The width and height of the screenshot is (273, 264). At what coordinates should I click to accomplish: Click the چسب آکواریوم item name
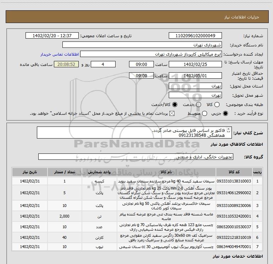(166, 247)
